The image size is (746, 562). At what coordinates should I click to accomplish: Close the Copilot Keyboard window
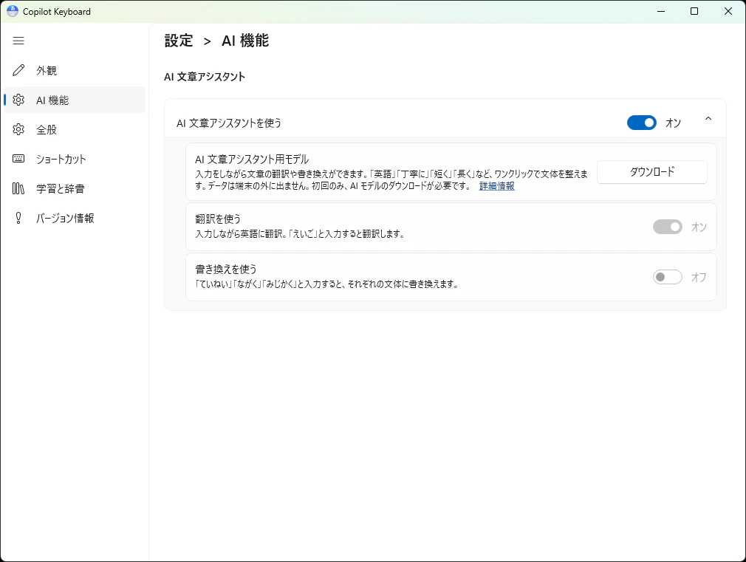pos(728,11)
